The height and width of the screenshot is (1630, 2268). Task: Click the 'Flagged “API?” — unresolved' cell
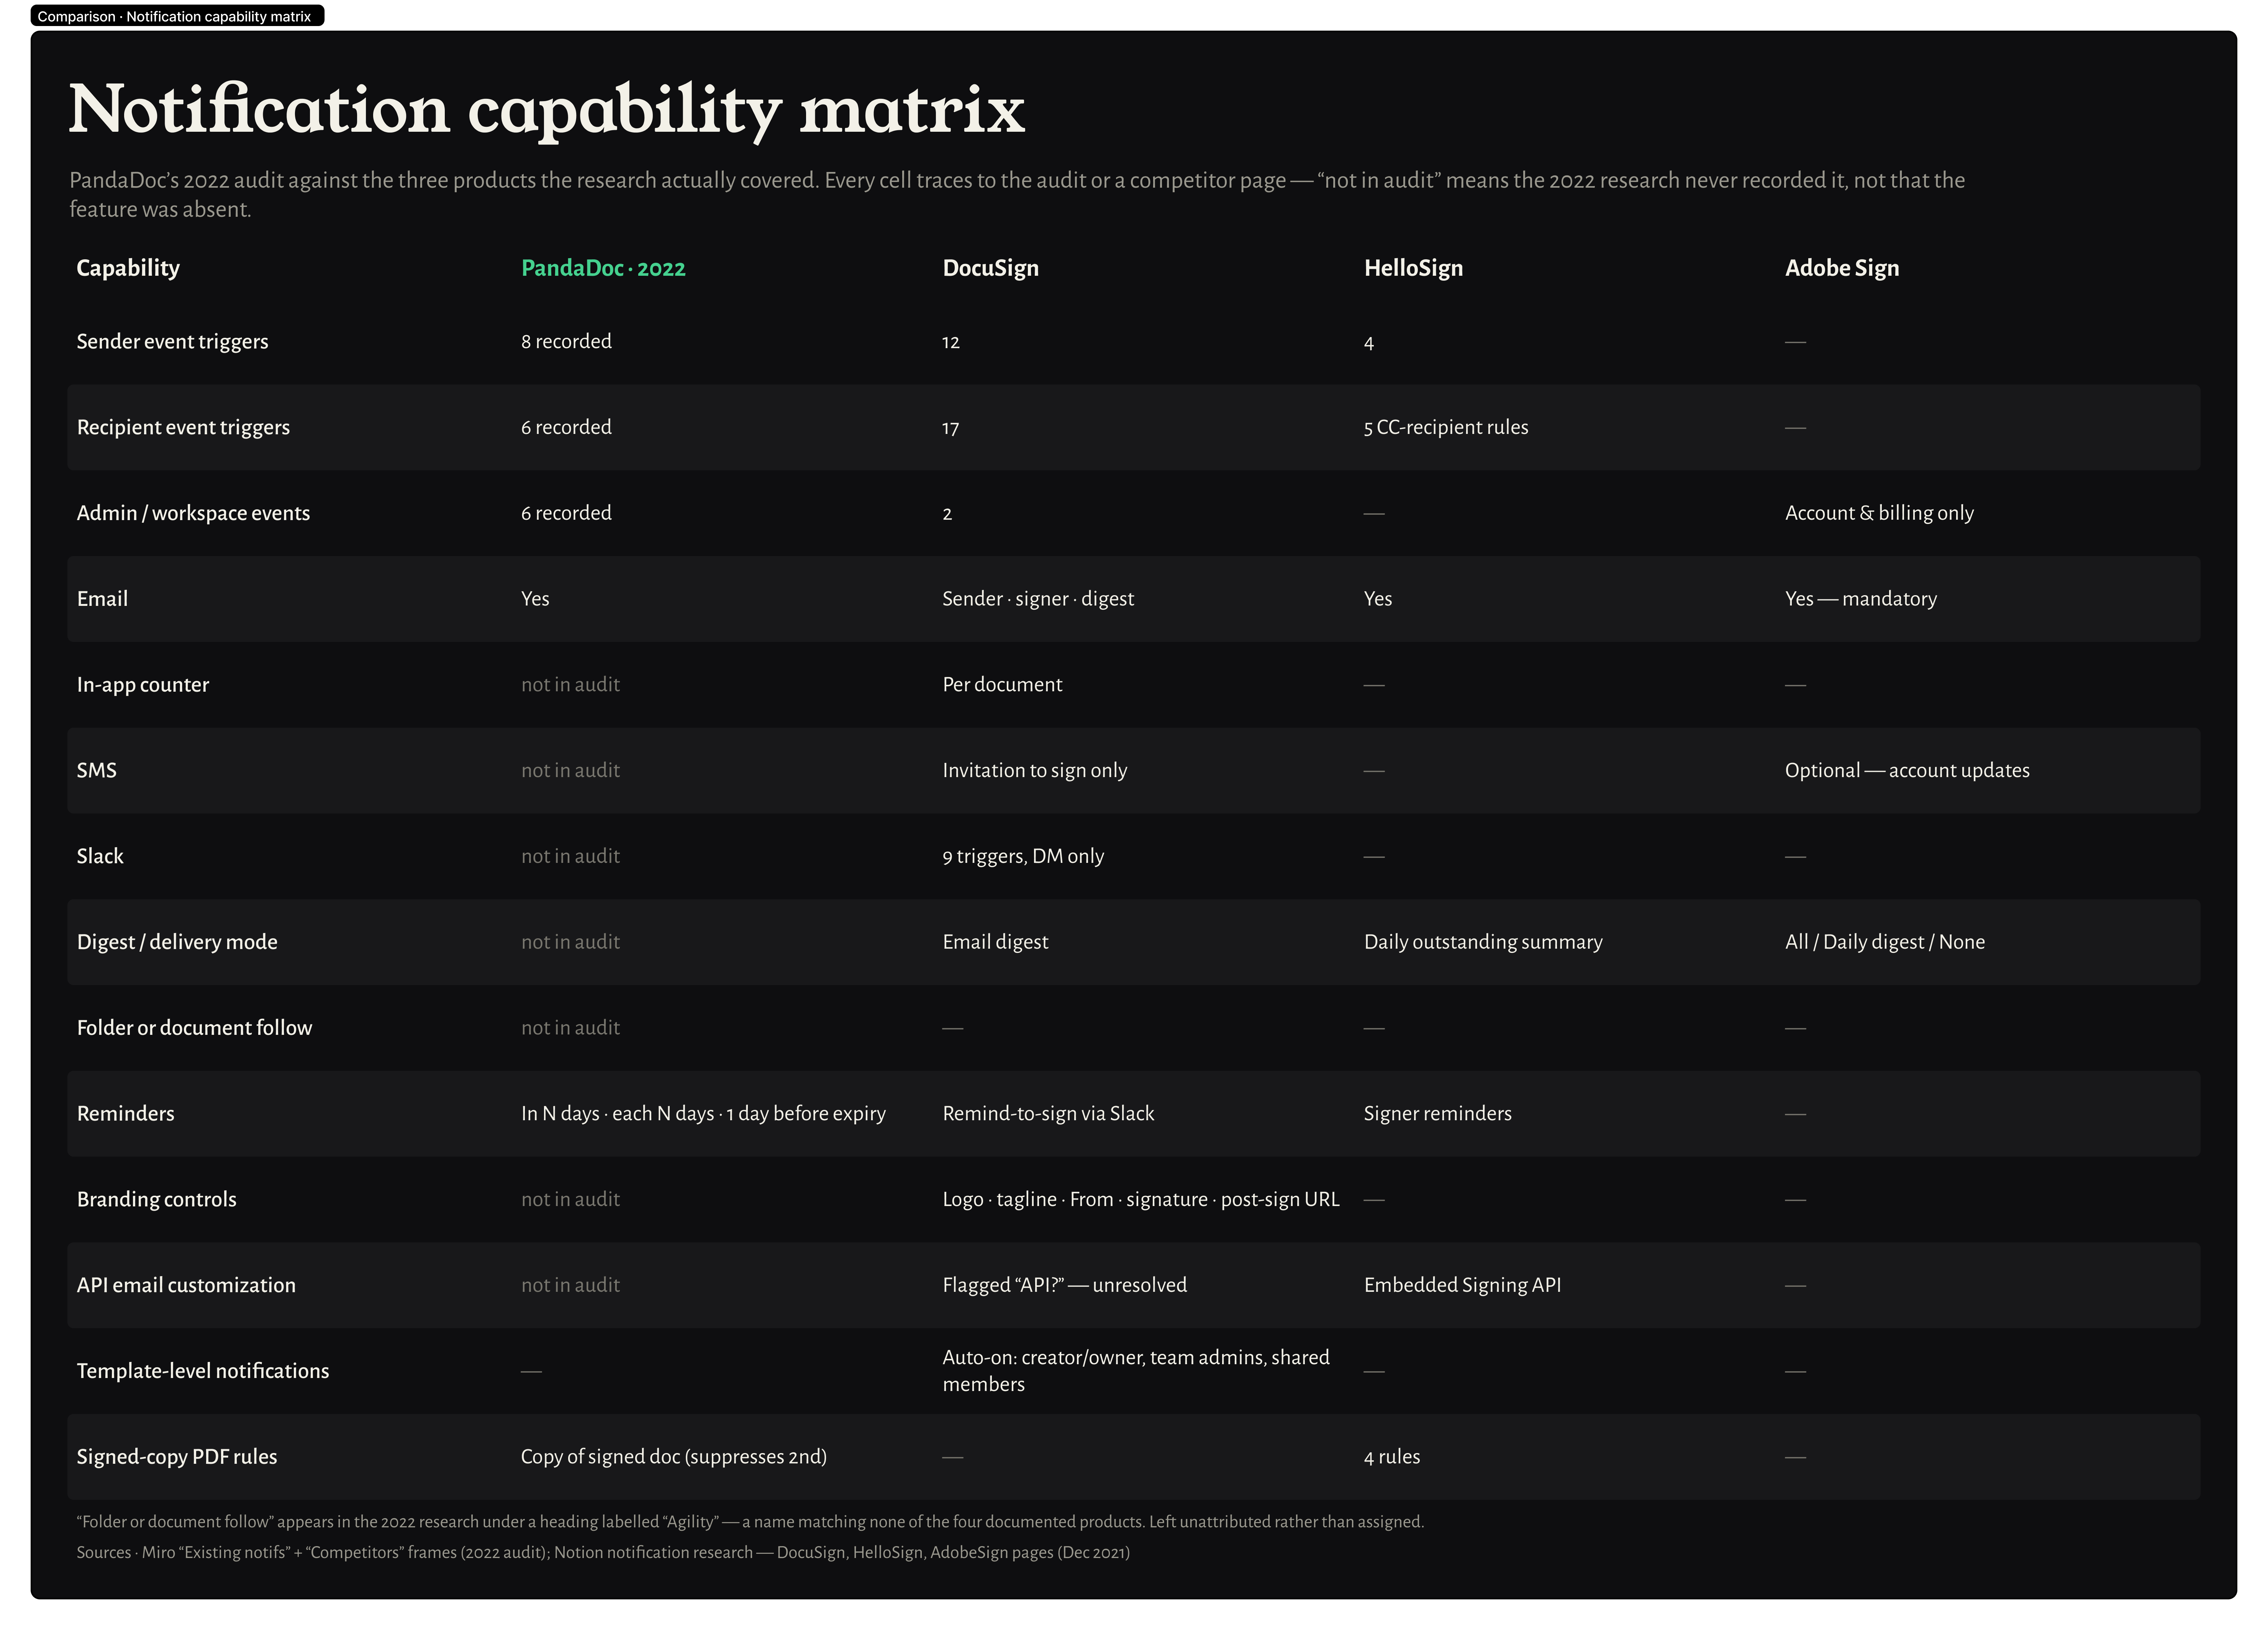1065,1286
